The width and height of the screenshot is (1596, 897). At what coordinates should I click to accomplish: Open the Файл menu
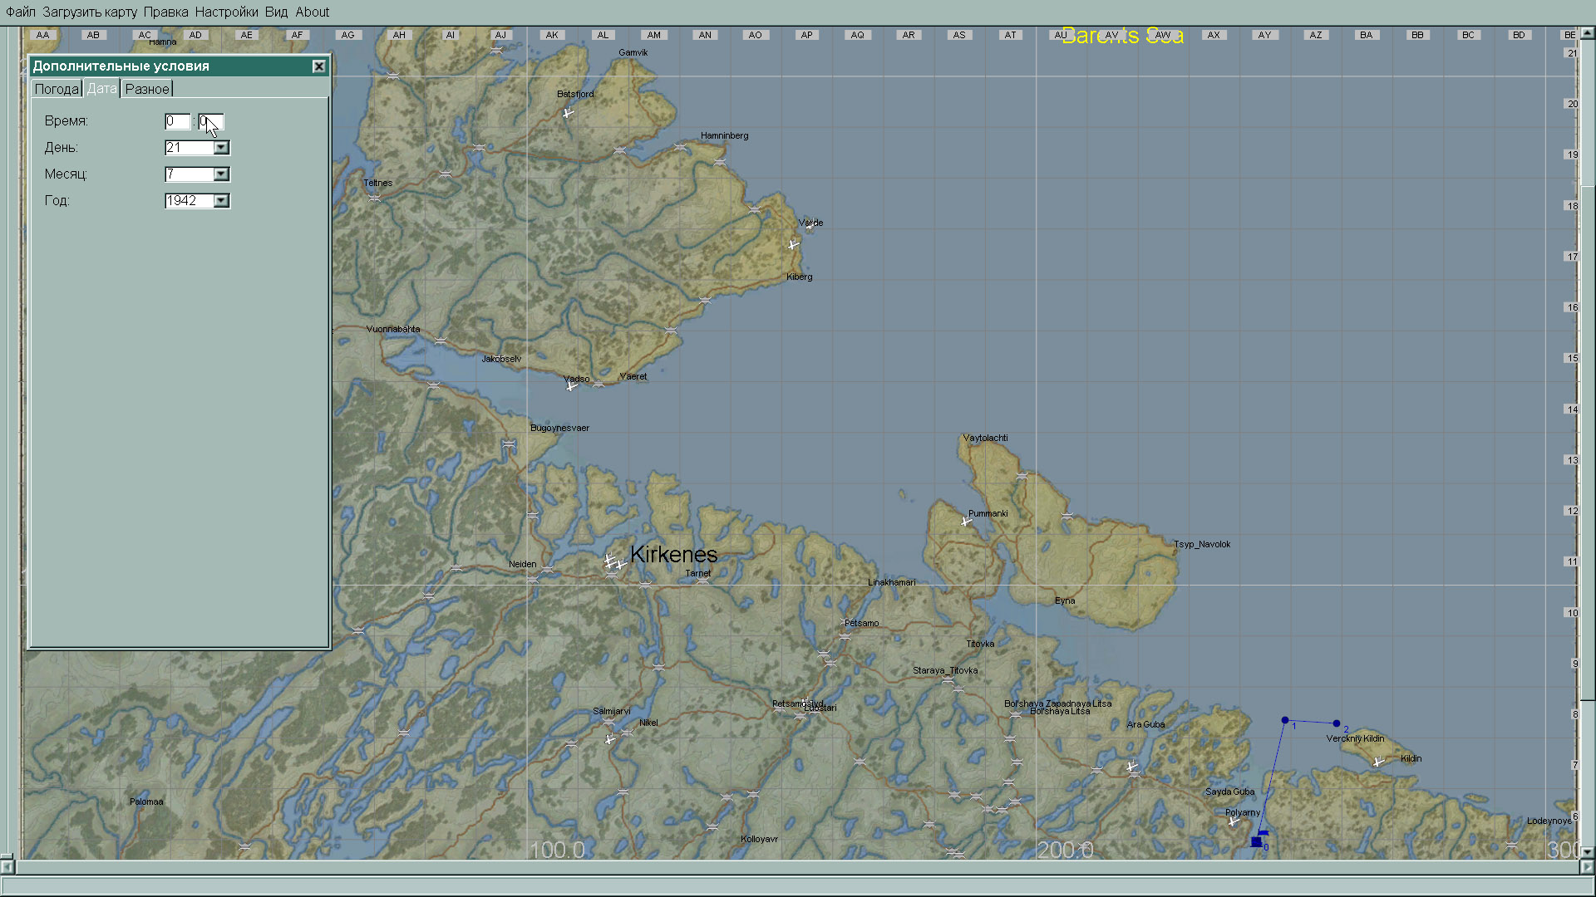[x=21, y=12]
